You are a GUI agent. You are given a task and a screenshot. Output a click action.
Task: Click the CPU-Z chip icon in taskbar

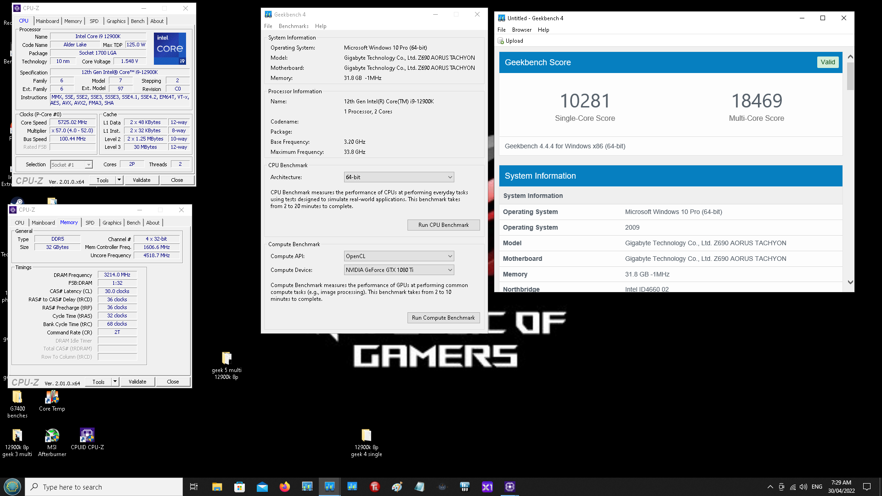pyautogui.click(x=509, y=487)
